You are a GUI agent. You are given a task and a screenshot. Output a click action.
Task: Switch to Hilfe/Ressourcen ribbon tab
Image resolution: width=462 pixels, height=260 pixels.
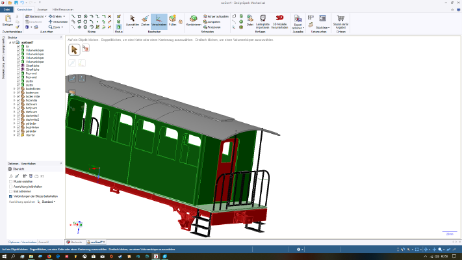coord(62,10)
